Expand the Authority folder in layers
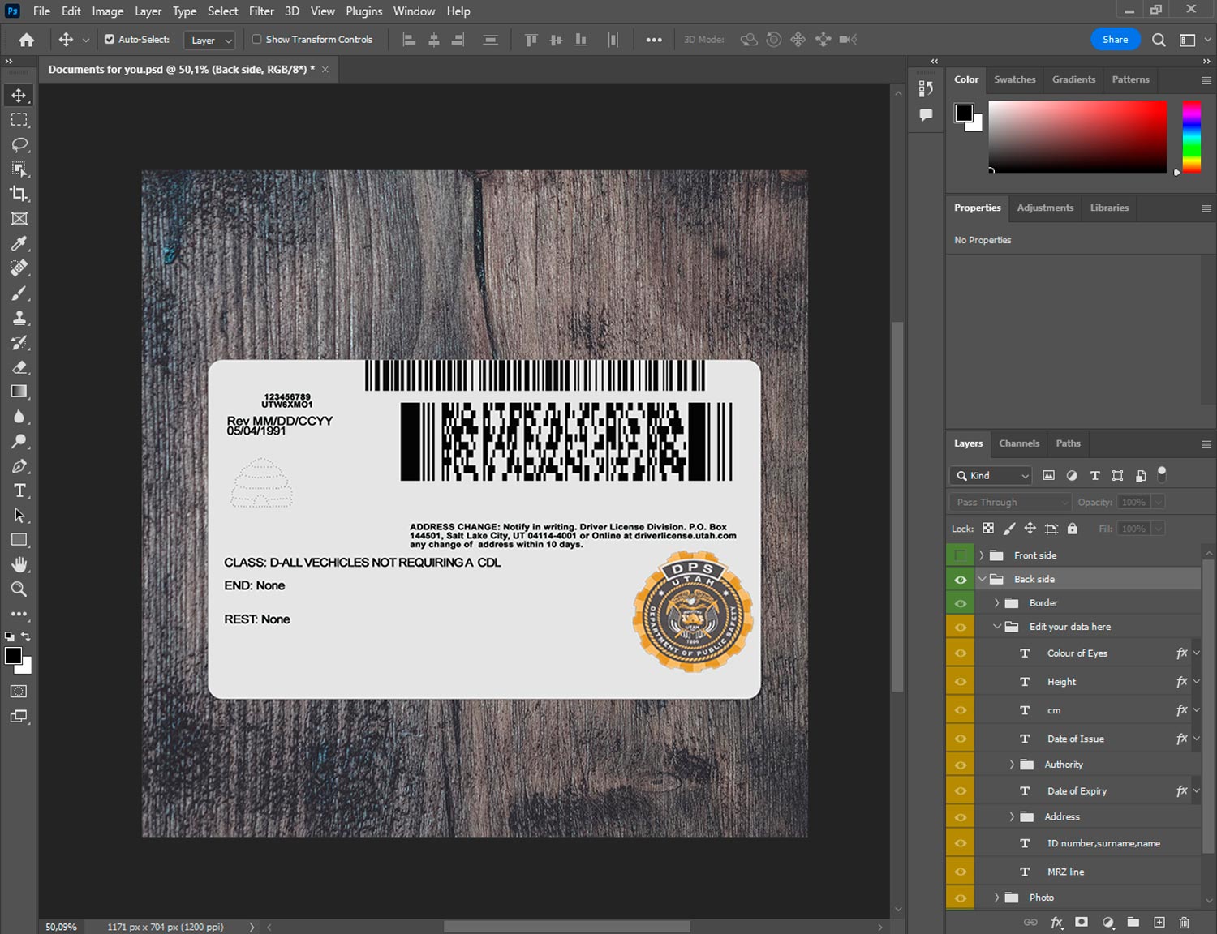Screen dimensions: 1217x934 1011,765
